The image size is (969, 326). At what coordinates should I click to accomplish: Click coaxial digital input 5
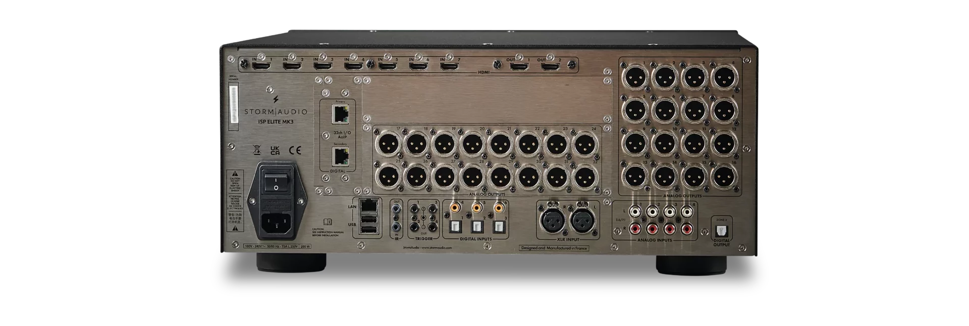pyautogui.click(x=477, y=207)
